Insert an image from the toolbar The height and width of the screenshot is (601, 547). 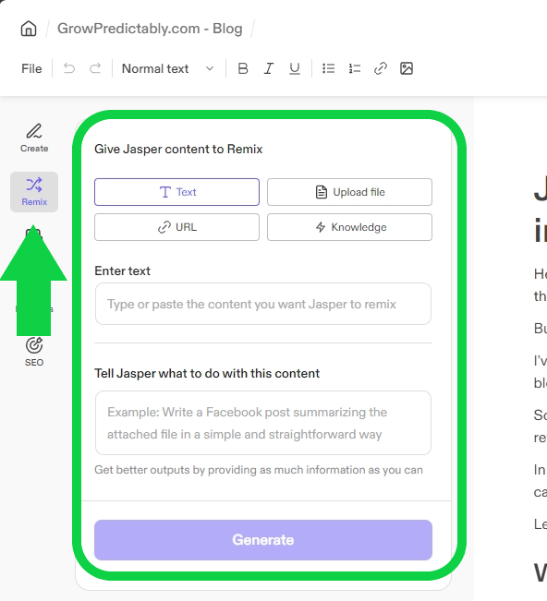click(407, 68)
